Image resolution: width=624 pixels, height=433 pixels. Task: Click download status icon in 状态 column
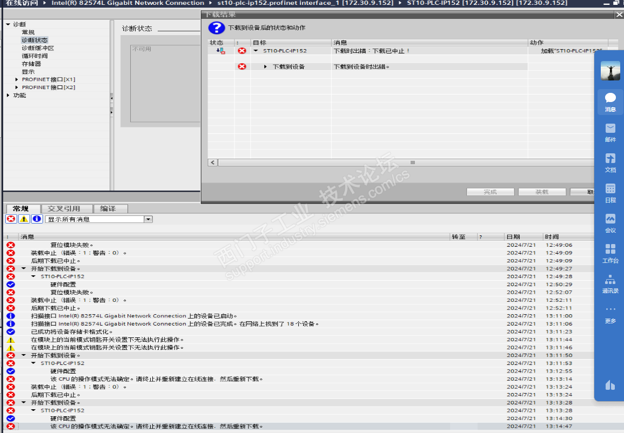pos(221,51)
